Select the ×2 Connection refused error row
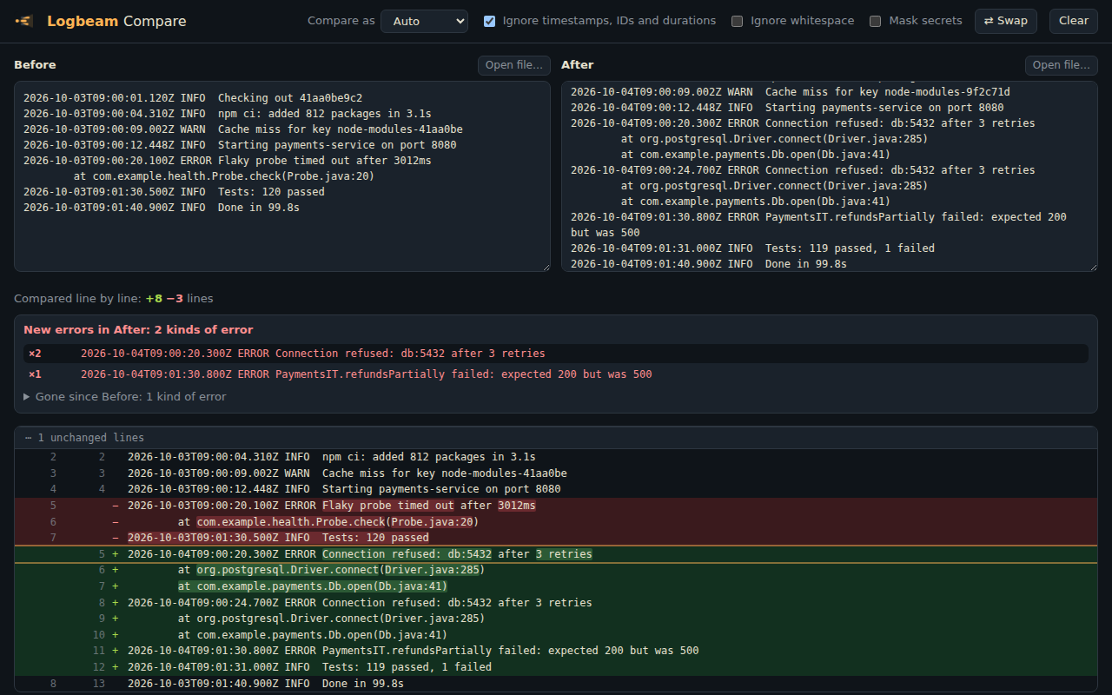 pos(556,354)
